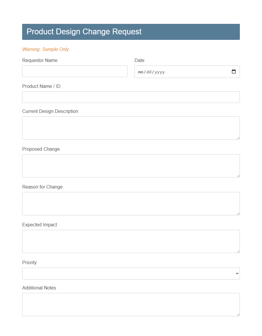Image resolution: width=262 pixels, height=336 pixels.
Task: Click the Current Design Description text area
Action: [131, 128]
